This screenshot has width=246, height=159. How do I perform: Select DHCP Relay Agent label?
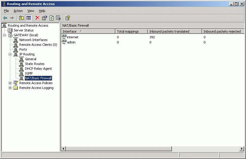click(39, 69)
